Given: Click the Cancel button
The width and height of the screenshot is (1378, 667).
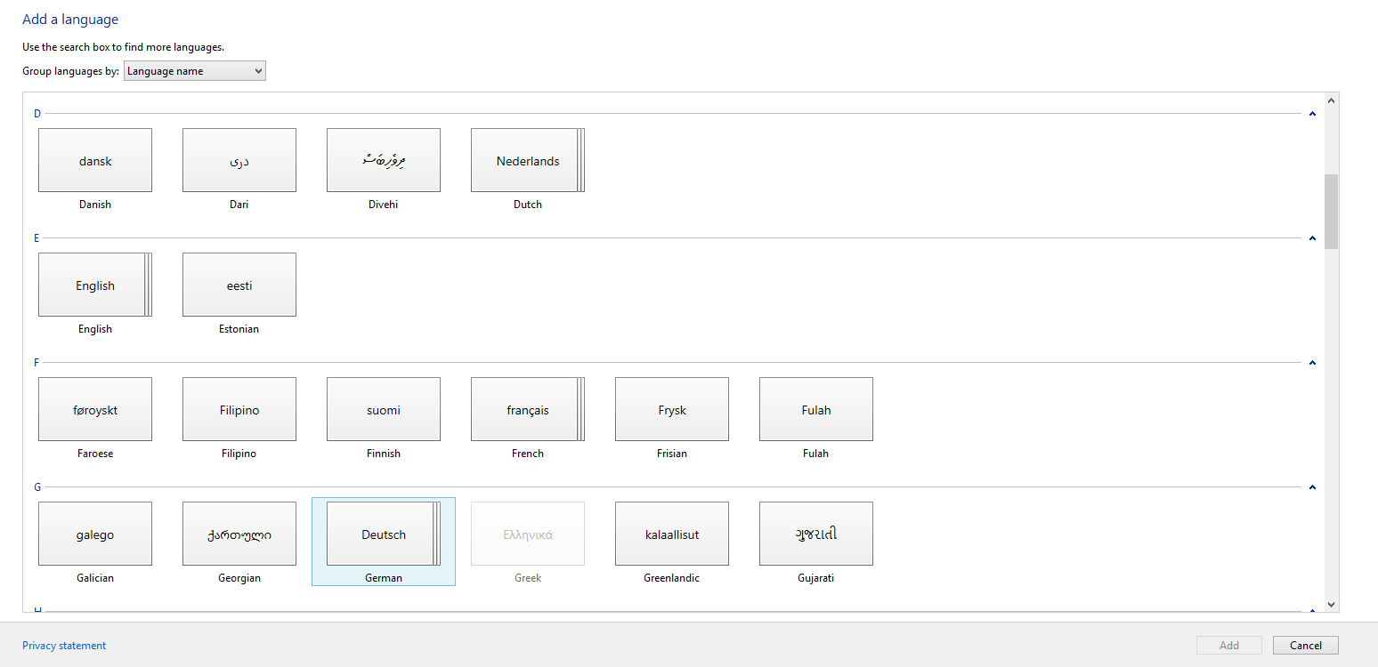Looking at the screenshot, I should click(x=1305, y=645).
